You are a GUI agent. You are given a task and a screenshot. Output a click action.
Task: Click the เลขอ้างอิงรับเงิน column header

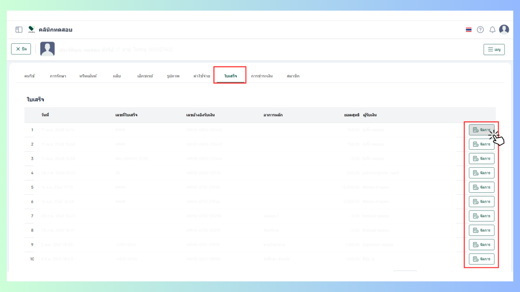(201, 115)
